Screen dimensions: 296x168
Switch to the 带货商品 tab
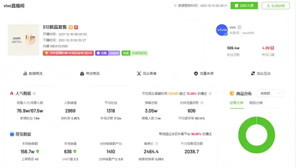(90, 73)
